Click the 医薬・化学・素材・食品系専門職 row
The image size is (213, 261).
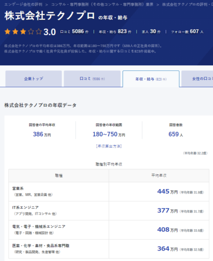tap(59, 249)
